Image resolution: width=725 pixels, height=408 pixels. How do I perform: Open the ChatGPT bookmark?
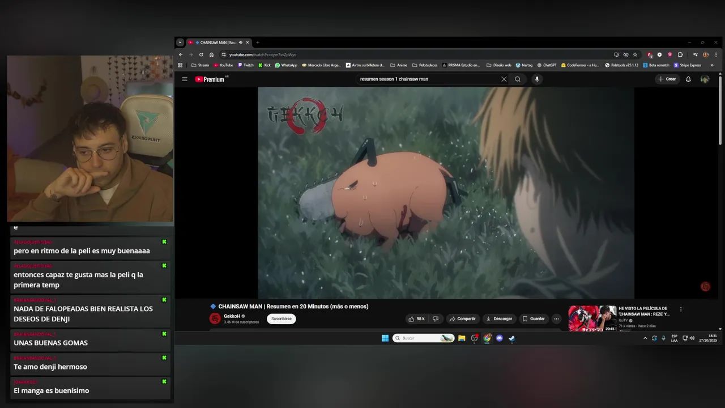547,65
